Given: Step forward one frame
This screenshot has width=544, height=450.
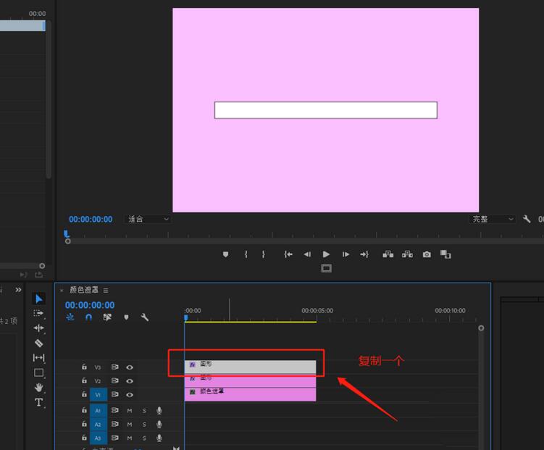Looking at the screenshot, I should [346, 254].
